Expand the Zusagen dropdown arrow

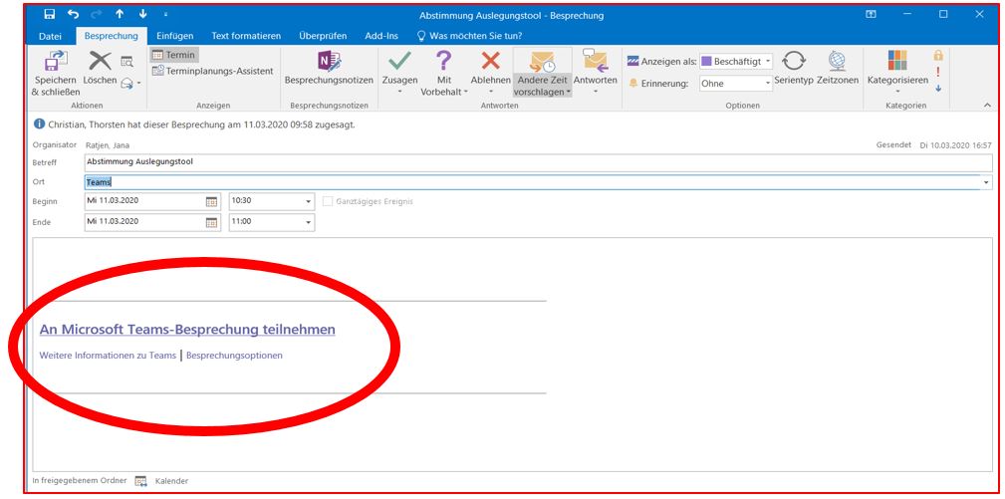pyautogui.click(x=400, y=93)
